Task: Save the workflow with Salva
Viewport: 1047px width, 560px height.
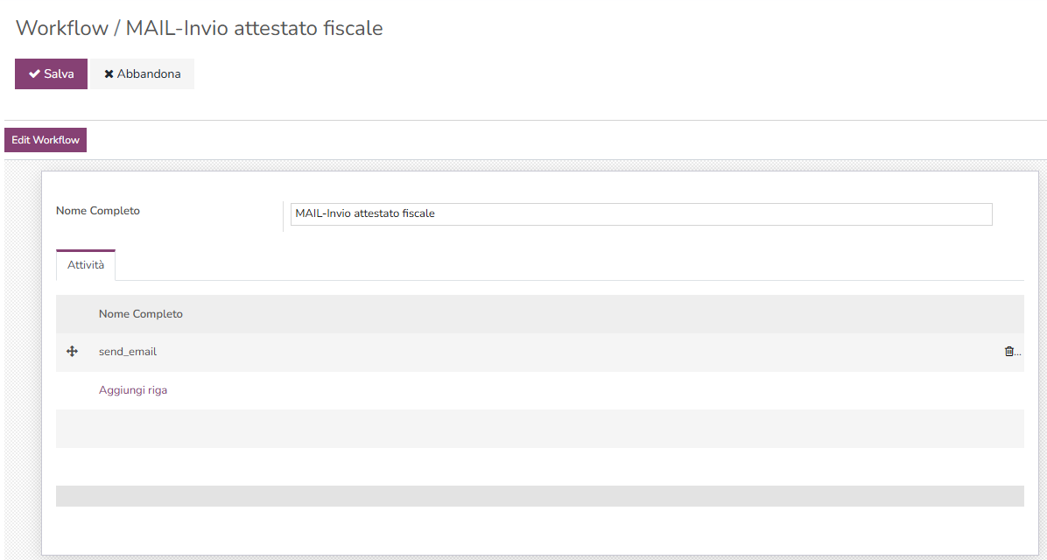Action: coord(50,73)
